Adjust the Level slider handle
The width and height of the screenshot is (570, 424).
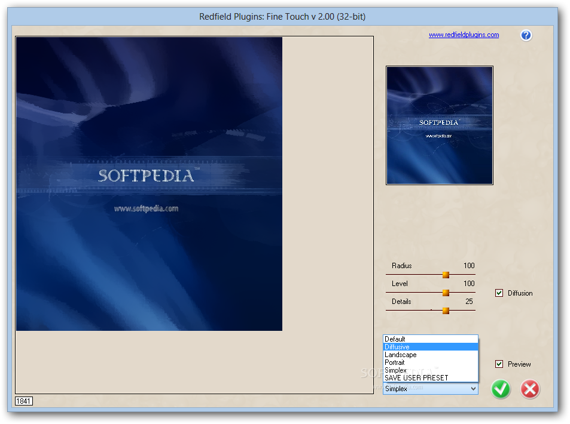coord(446,293)
